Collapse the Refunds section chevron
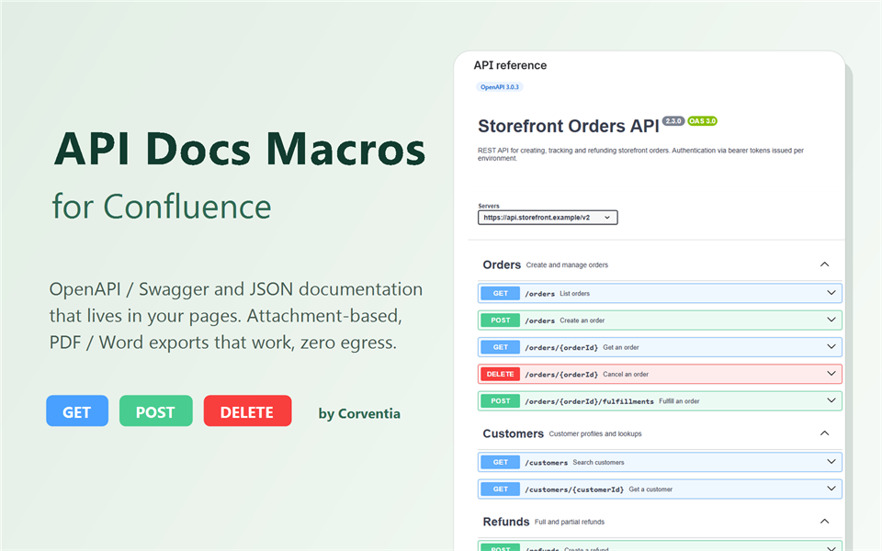This screenshot has height=551, width=882. pos(825,522)
